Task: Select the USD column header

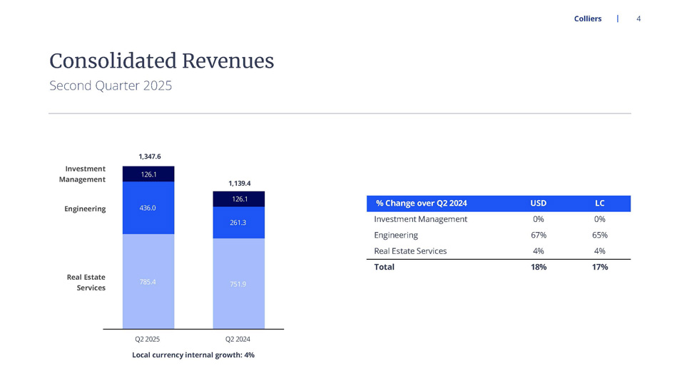Action: tap(538, 204)
